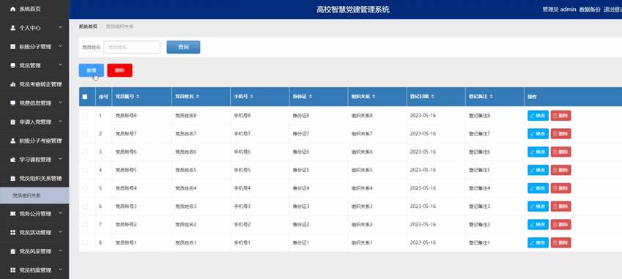Viewport: 622px width, 279px height.
Task: Toggle the select-all checkbox in table header
Action: pyautogui.click(x=85, y=97)
